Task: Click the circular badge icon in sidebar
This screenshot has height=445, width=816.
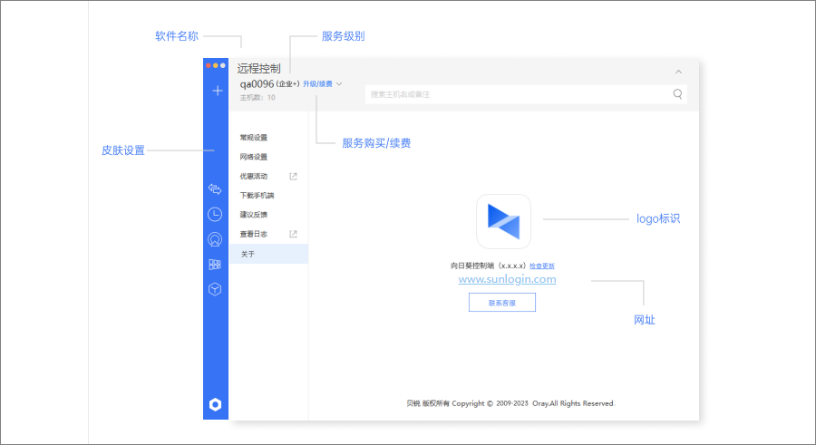Action: (215, 239)
